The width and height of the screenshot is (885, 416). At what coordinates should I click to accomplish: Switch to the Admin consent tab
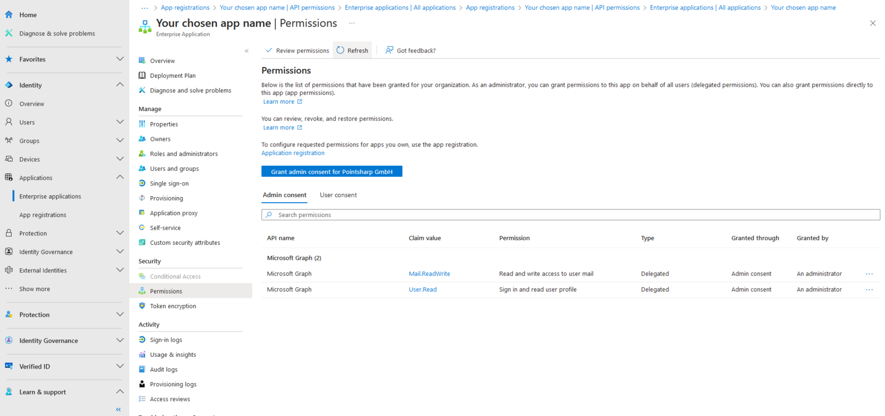coord(284,195)
